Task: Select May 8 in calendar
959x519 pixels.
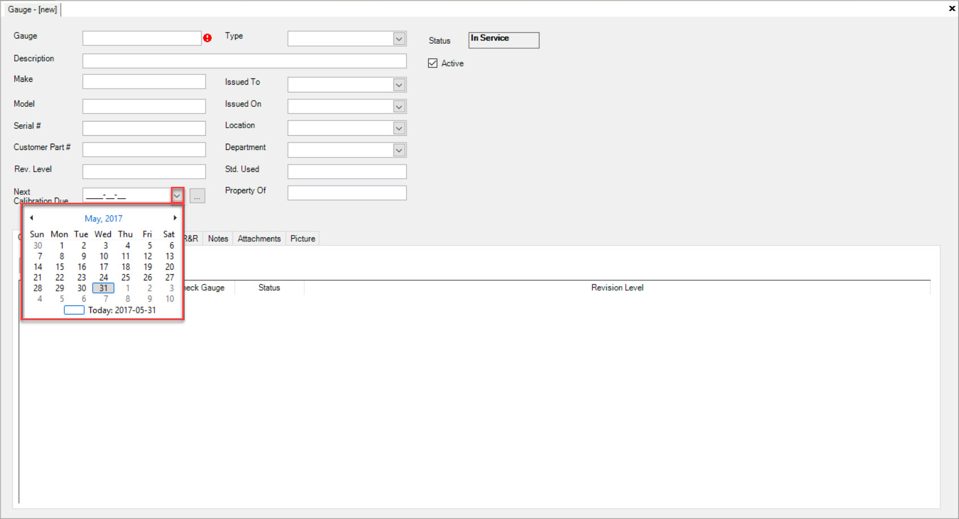Action: [x=62, y=256]
